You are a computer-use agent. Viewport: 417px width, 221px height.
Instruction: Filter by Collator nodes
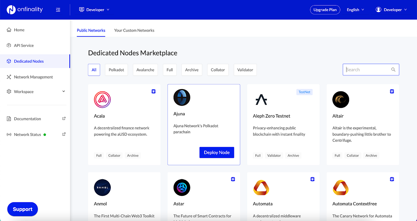[x=218, y=70]
